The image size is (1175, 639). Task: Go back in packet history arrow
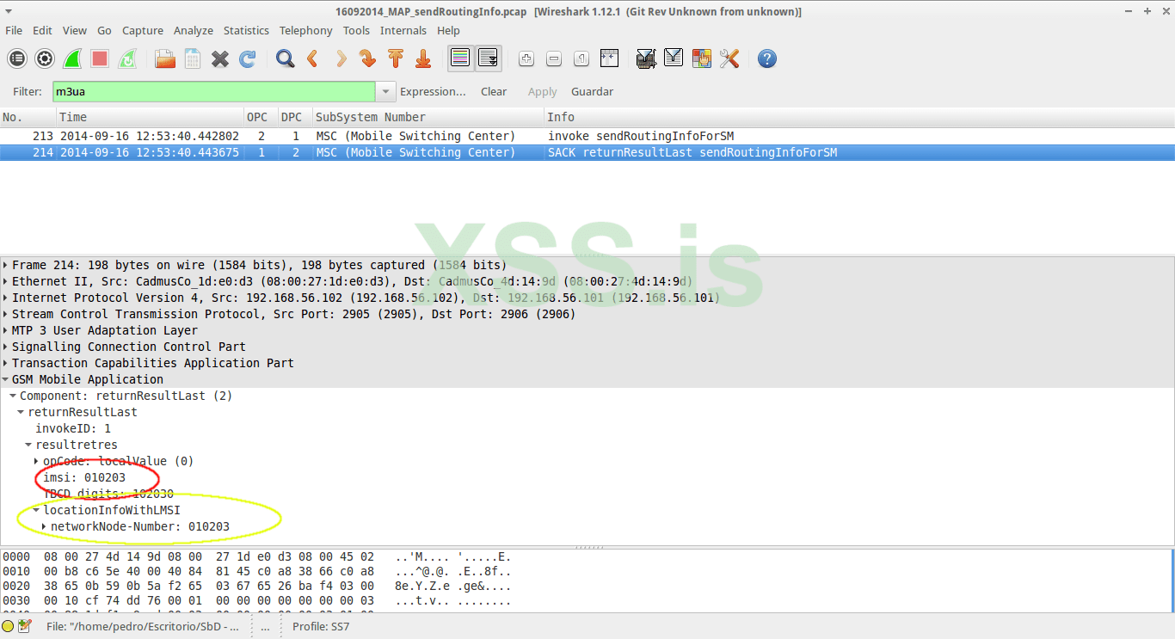(313, 58)
